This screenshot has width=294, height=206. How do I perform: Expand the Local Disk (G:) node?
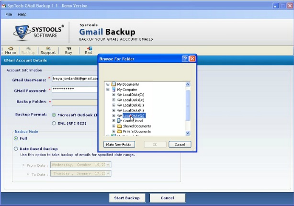click(x=113, y=115)
